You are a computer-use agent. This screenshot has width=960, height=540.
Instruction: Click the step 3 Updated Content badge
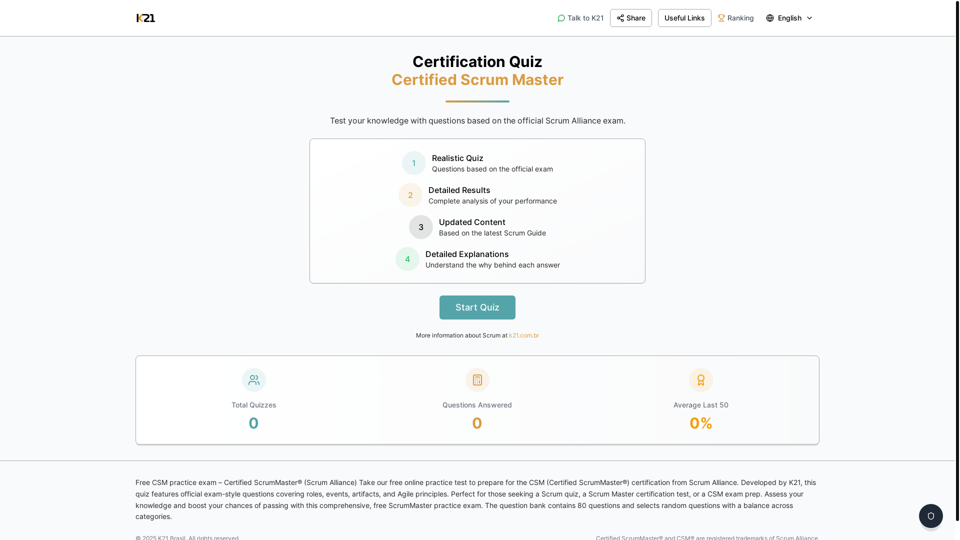click(421, 227)
